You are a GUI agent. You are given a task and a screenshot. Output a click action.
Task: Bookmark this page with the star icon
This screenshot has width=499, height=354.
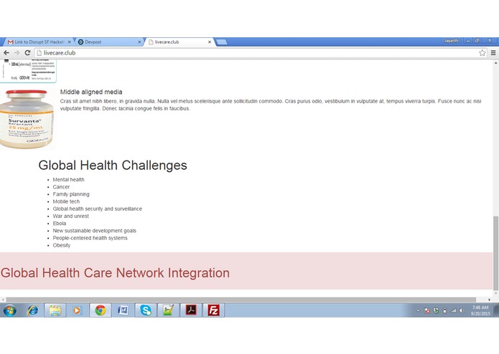(482, 53)
